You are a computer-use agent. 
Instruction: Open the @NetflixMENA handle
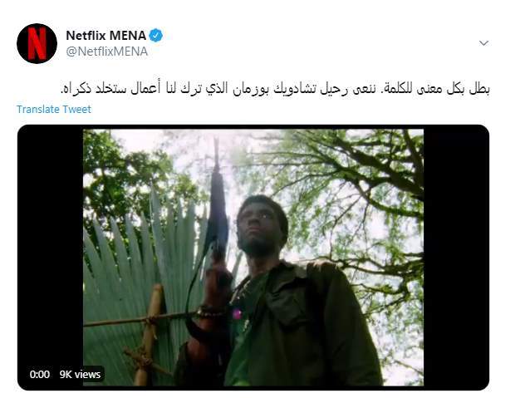(107, 52)
